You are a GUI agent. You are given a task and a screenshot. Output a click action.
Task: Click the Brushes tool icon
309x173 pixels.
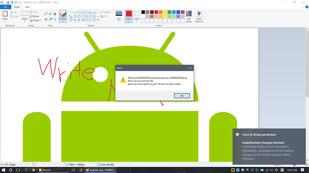pos(63,14)
